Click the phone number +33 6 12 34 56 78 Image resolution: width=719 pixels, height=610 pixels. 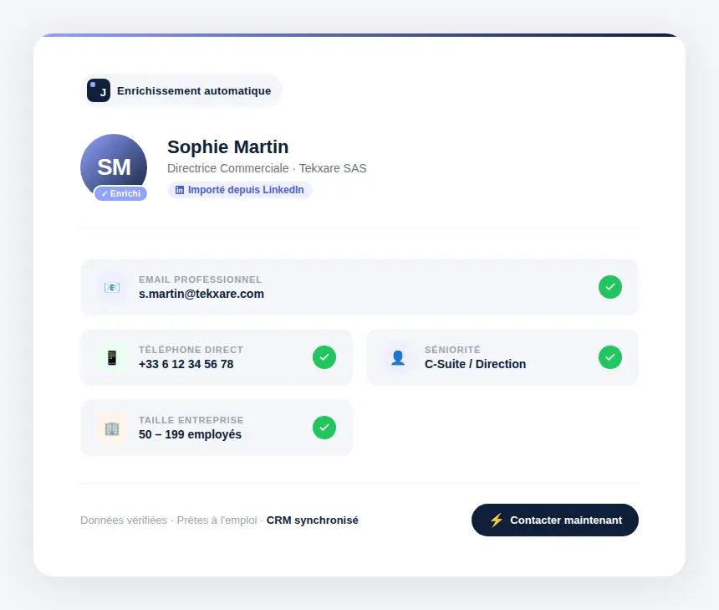(x=186, y=364)
